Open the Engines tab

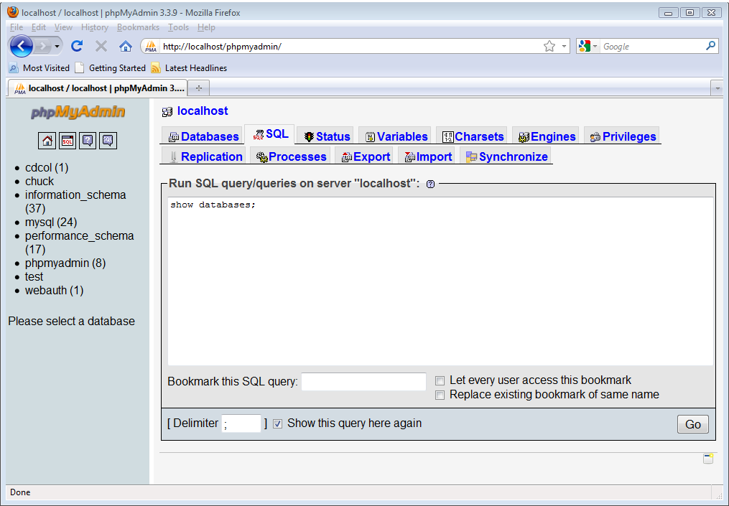[x=547, y=136]
